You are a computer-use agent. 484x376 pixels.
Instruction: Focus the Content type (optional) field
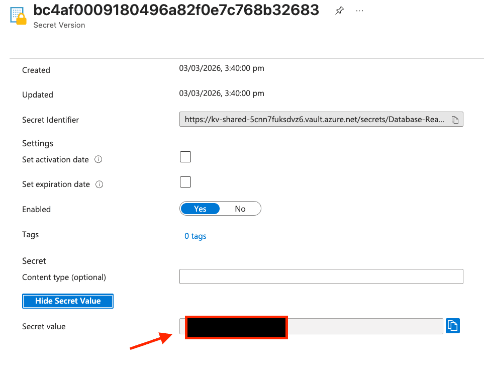321,276
